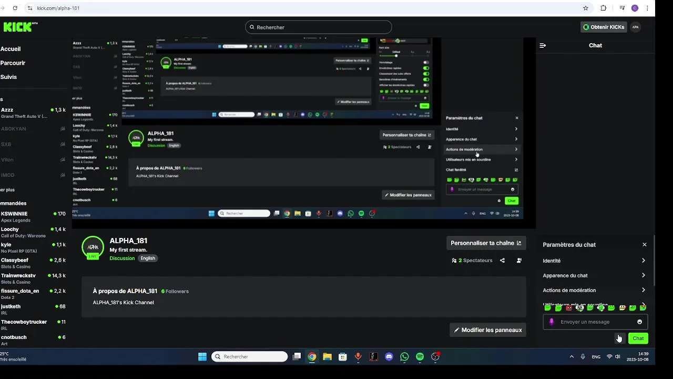Open Azzz channel in the sidebar

[33, 113]
